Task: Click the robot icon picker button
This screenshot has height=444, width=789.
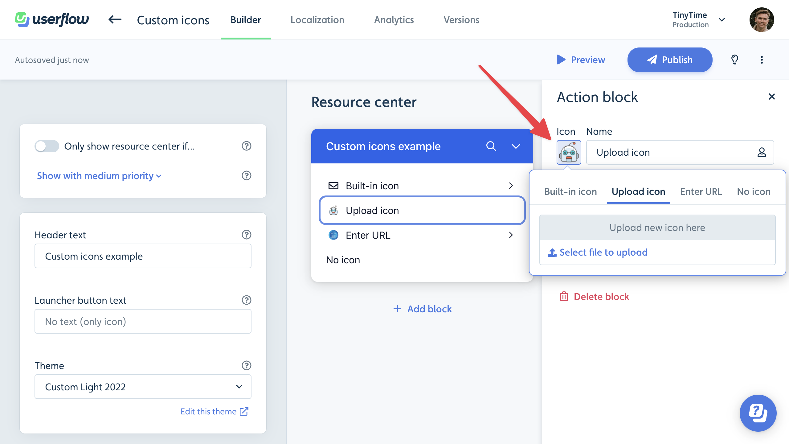Action: pyautogui.click(x=569, y=152)
